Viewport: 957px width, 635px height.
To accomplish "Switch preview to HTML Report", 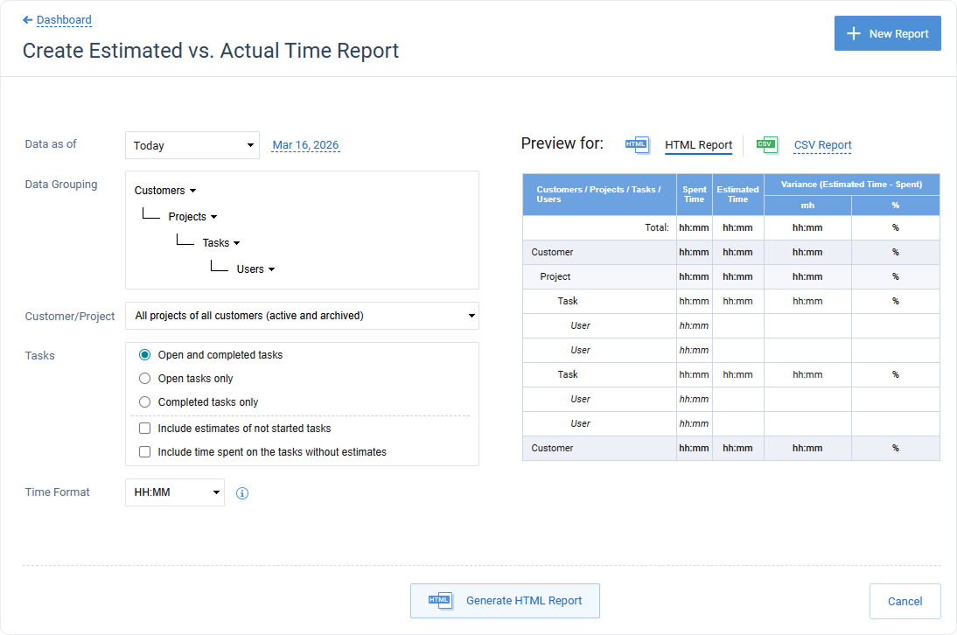I will point(698,144).
